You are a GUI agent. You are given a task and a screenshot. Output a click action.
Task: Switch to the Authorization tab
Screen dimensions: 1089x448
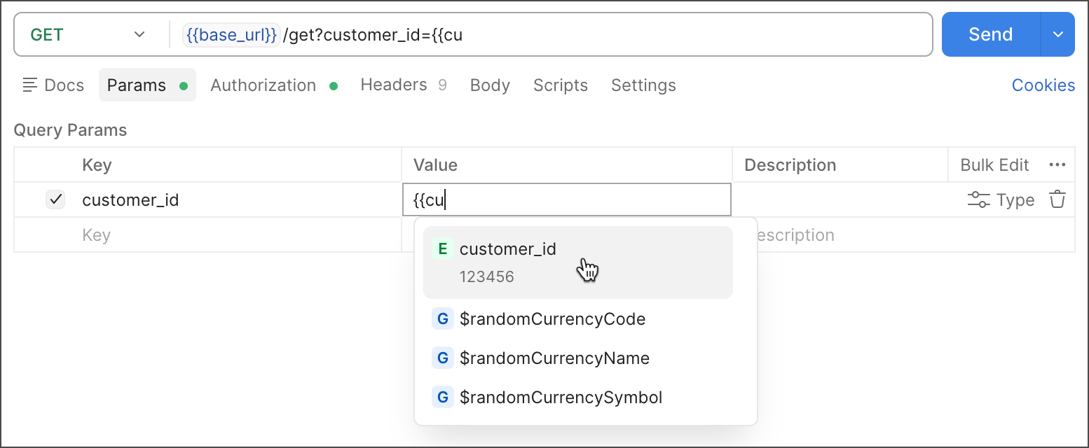coord(263,85)
